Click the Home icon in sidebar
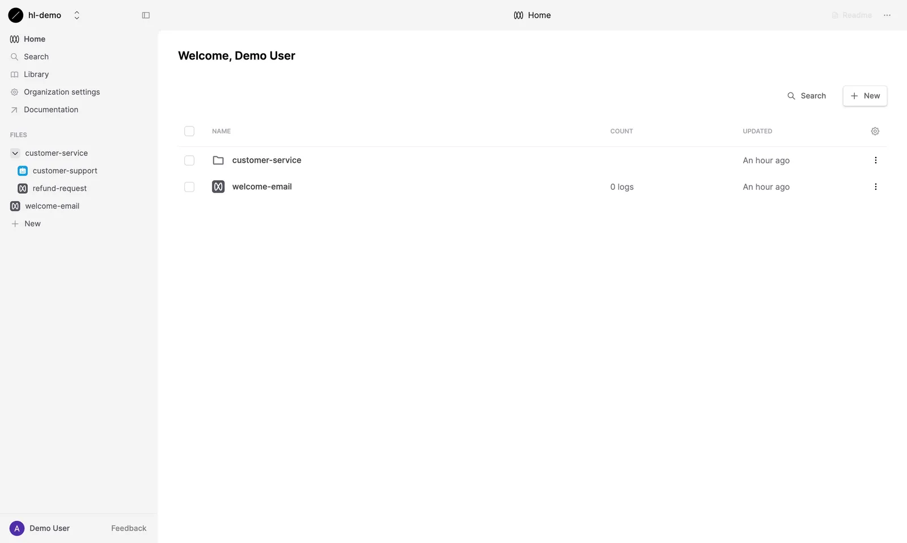 (15, 39)
